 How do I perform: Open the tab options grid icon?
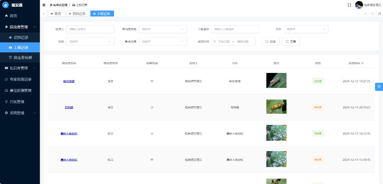[x=380, y=14]
